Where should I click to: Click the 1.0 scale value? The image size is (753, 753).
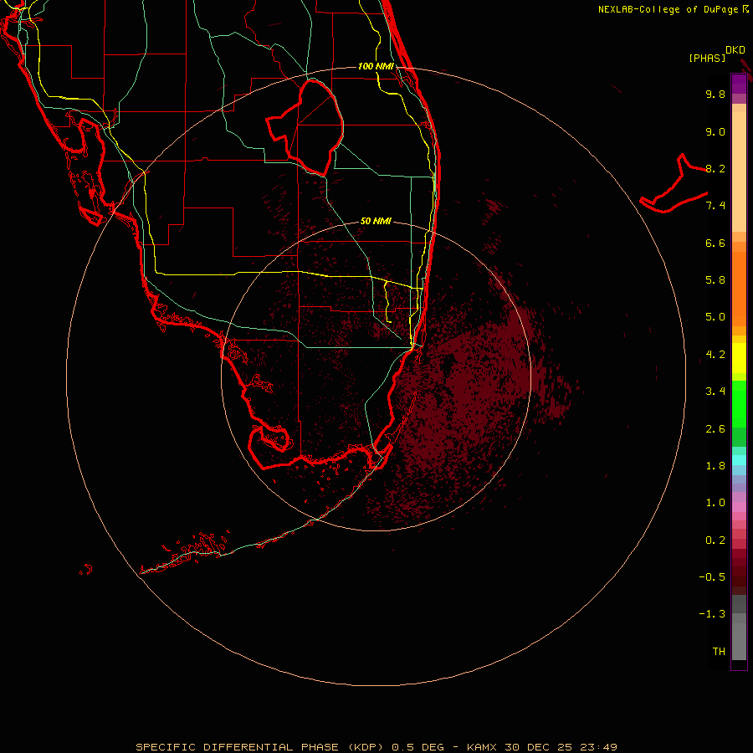715,503
